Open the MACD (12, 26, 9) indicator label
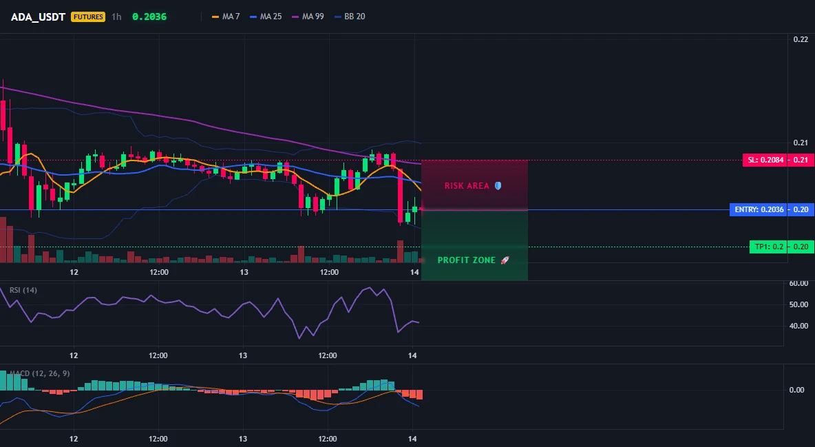815x447 pixels. (39, 373)
